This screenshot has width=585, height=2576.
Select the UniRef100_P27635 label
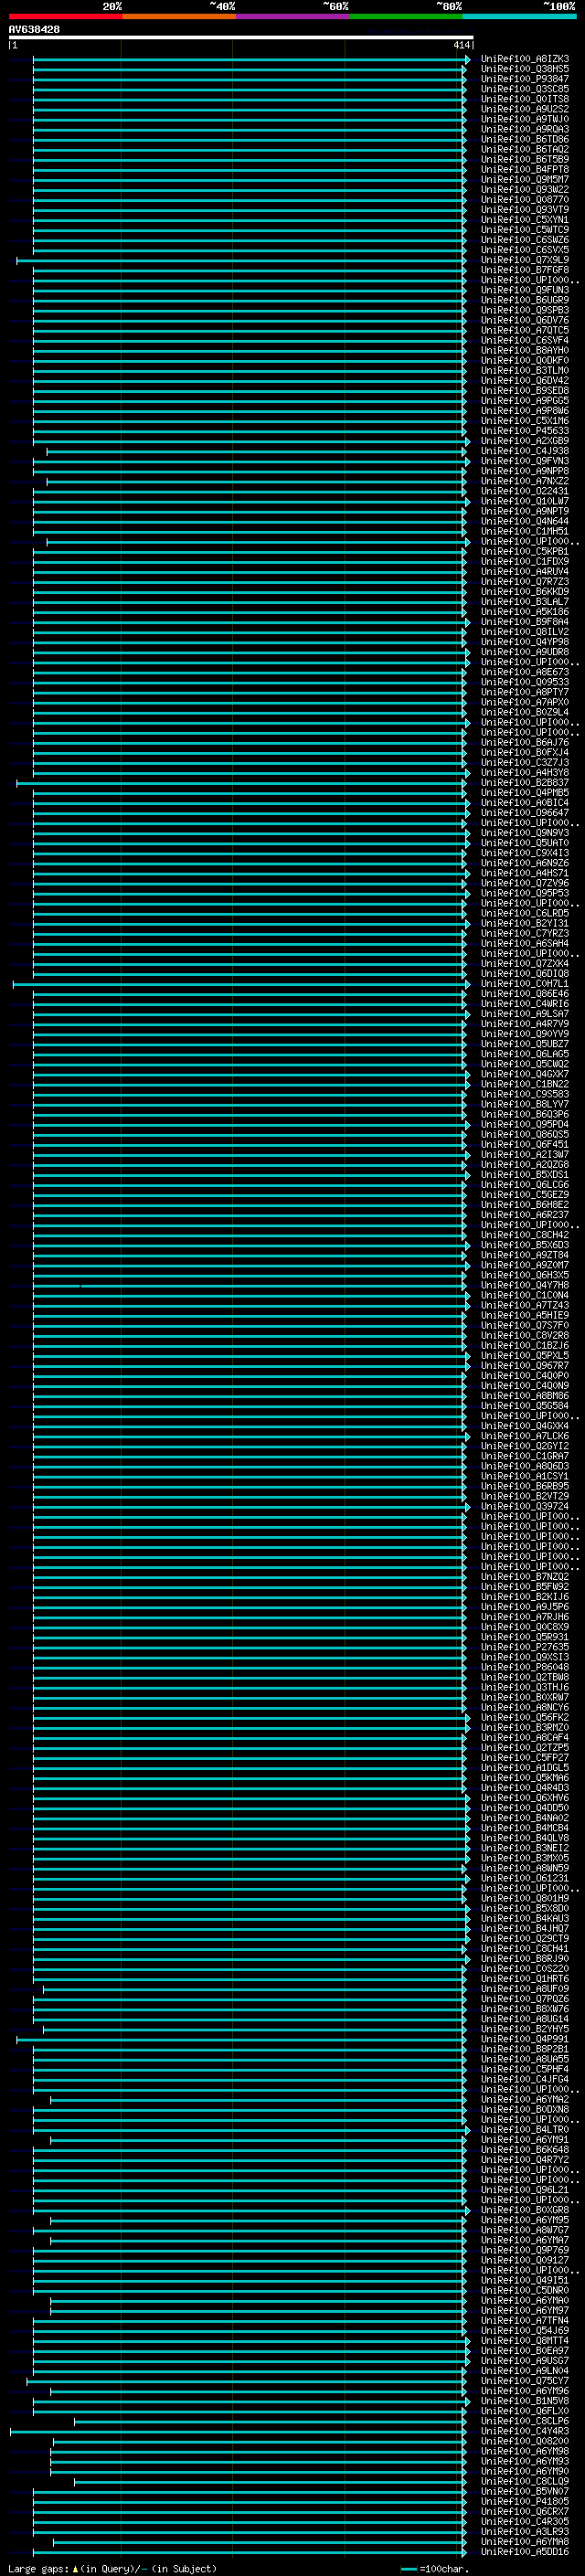click(x=525, y=1647)
